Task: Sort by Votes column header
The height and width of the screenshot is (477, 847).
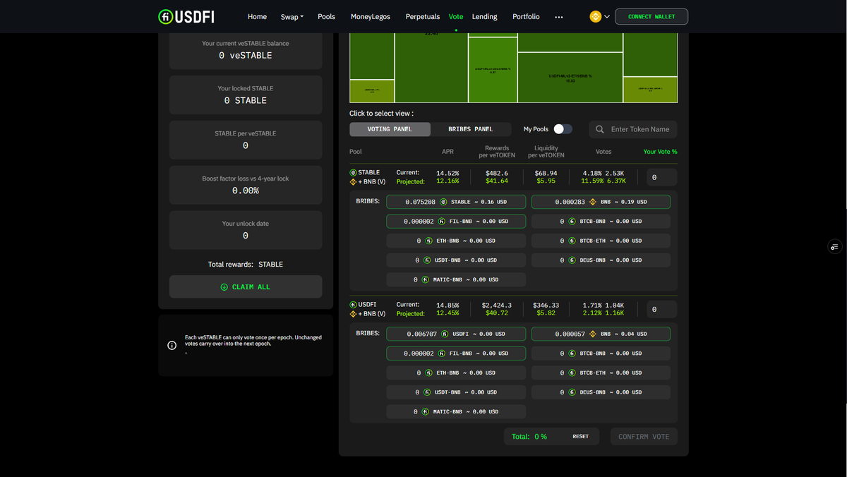Action: pos(603,152)
